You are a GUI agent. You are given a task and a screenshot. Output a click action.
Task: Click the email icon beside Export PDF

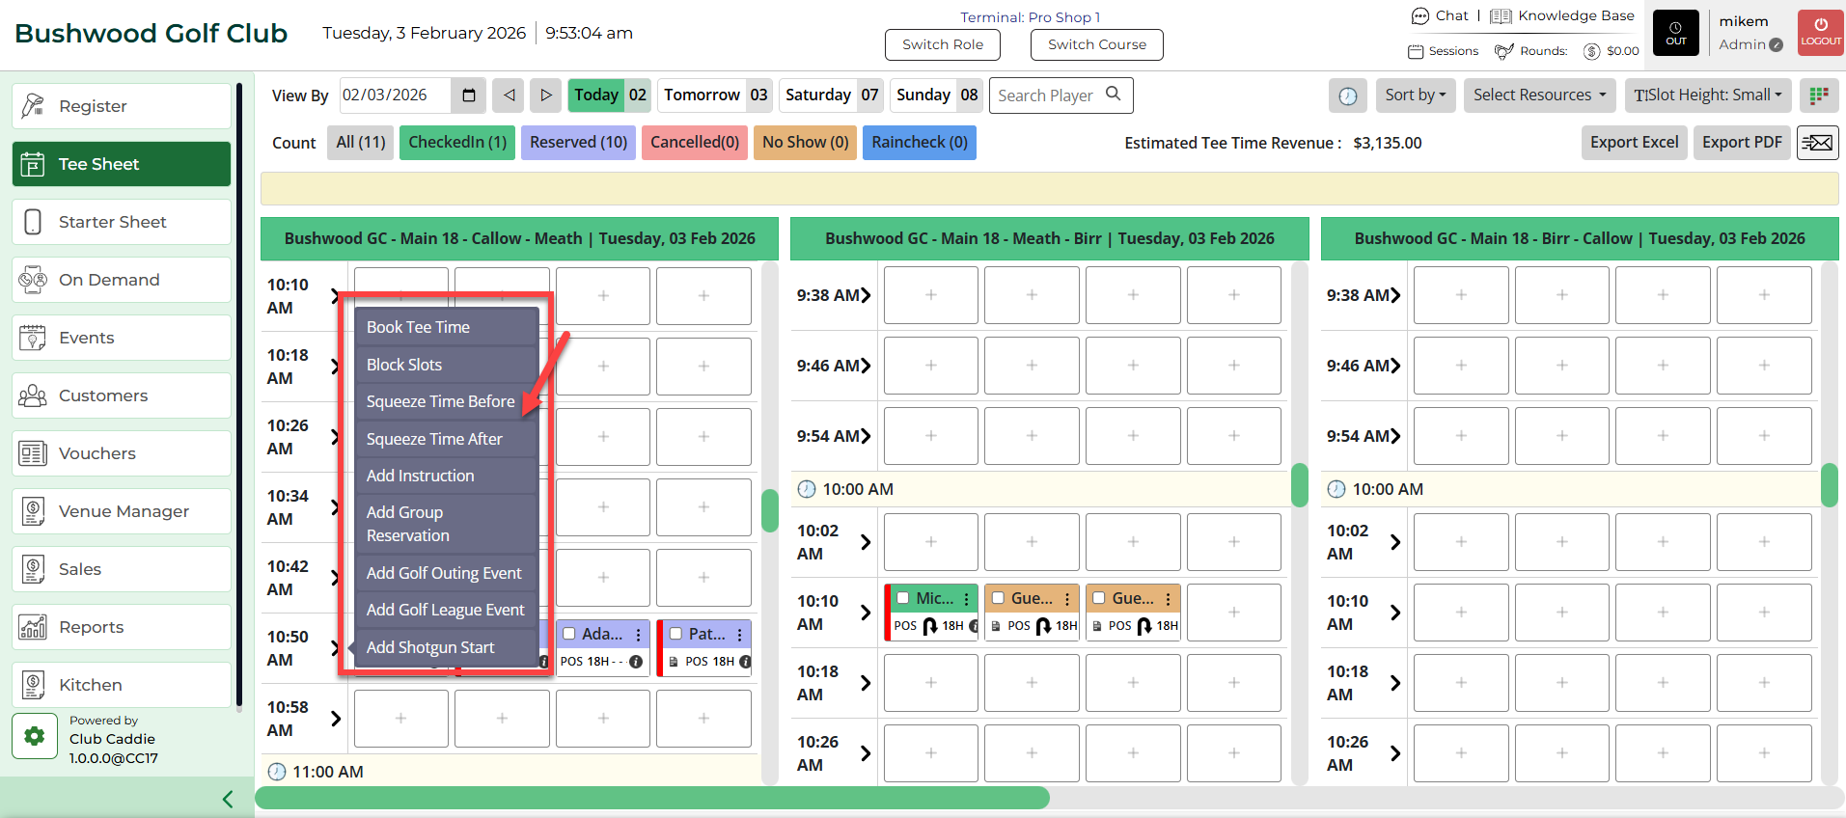click(1817, 143)
